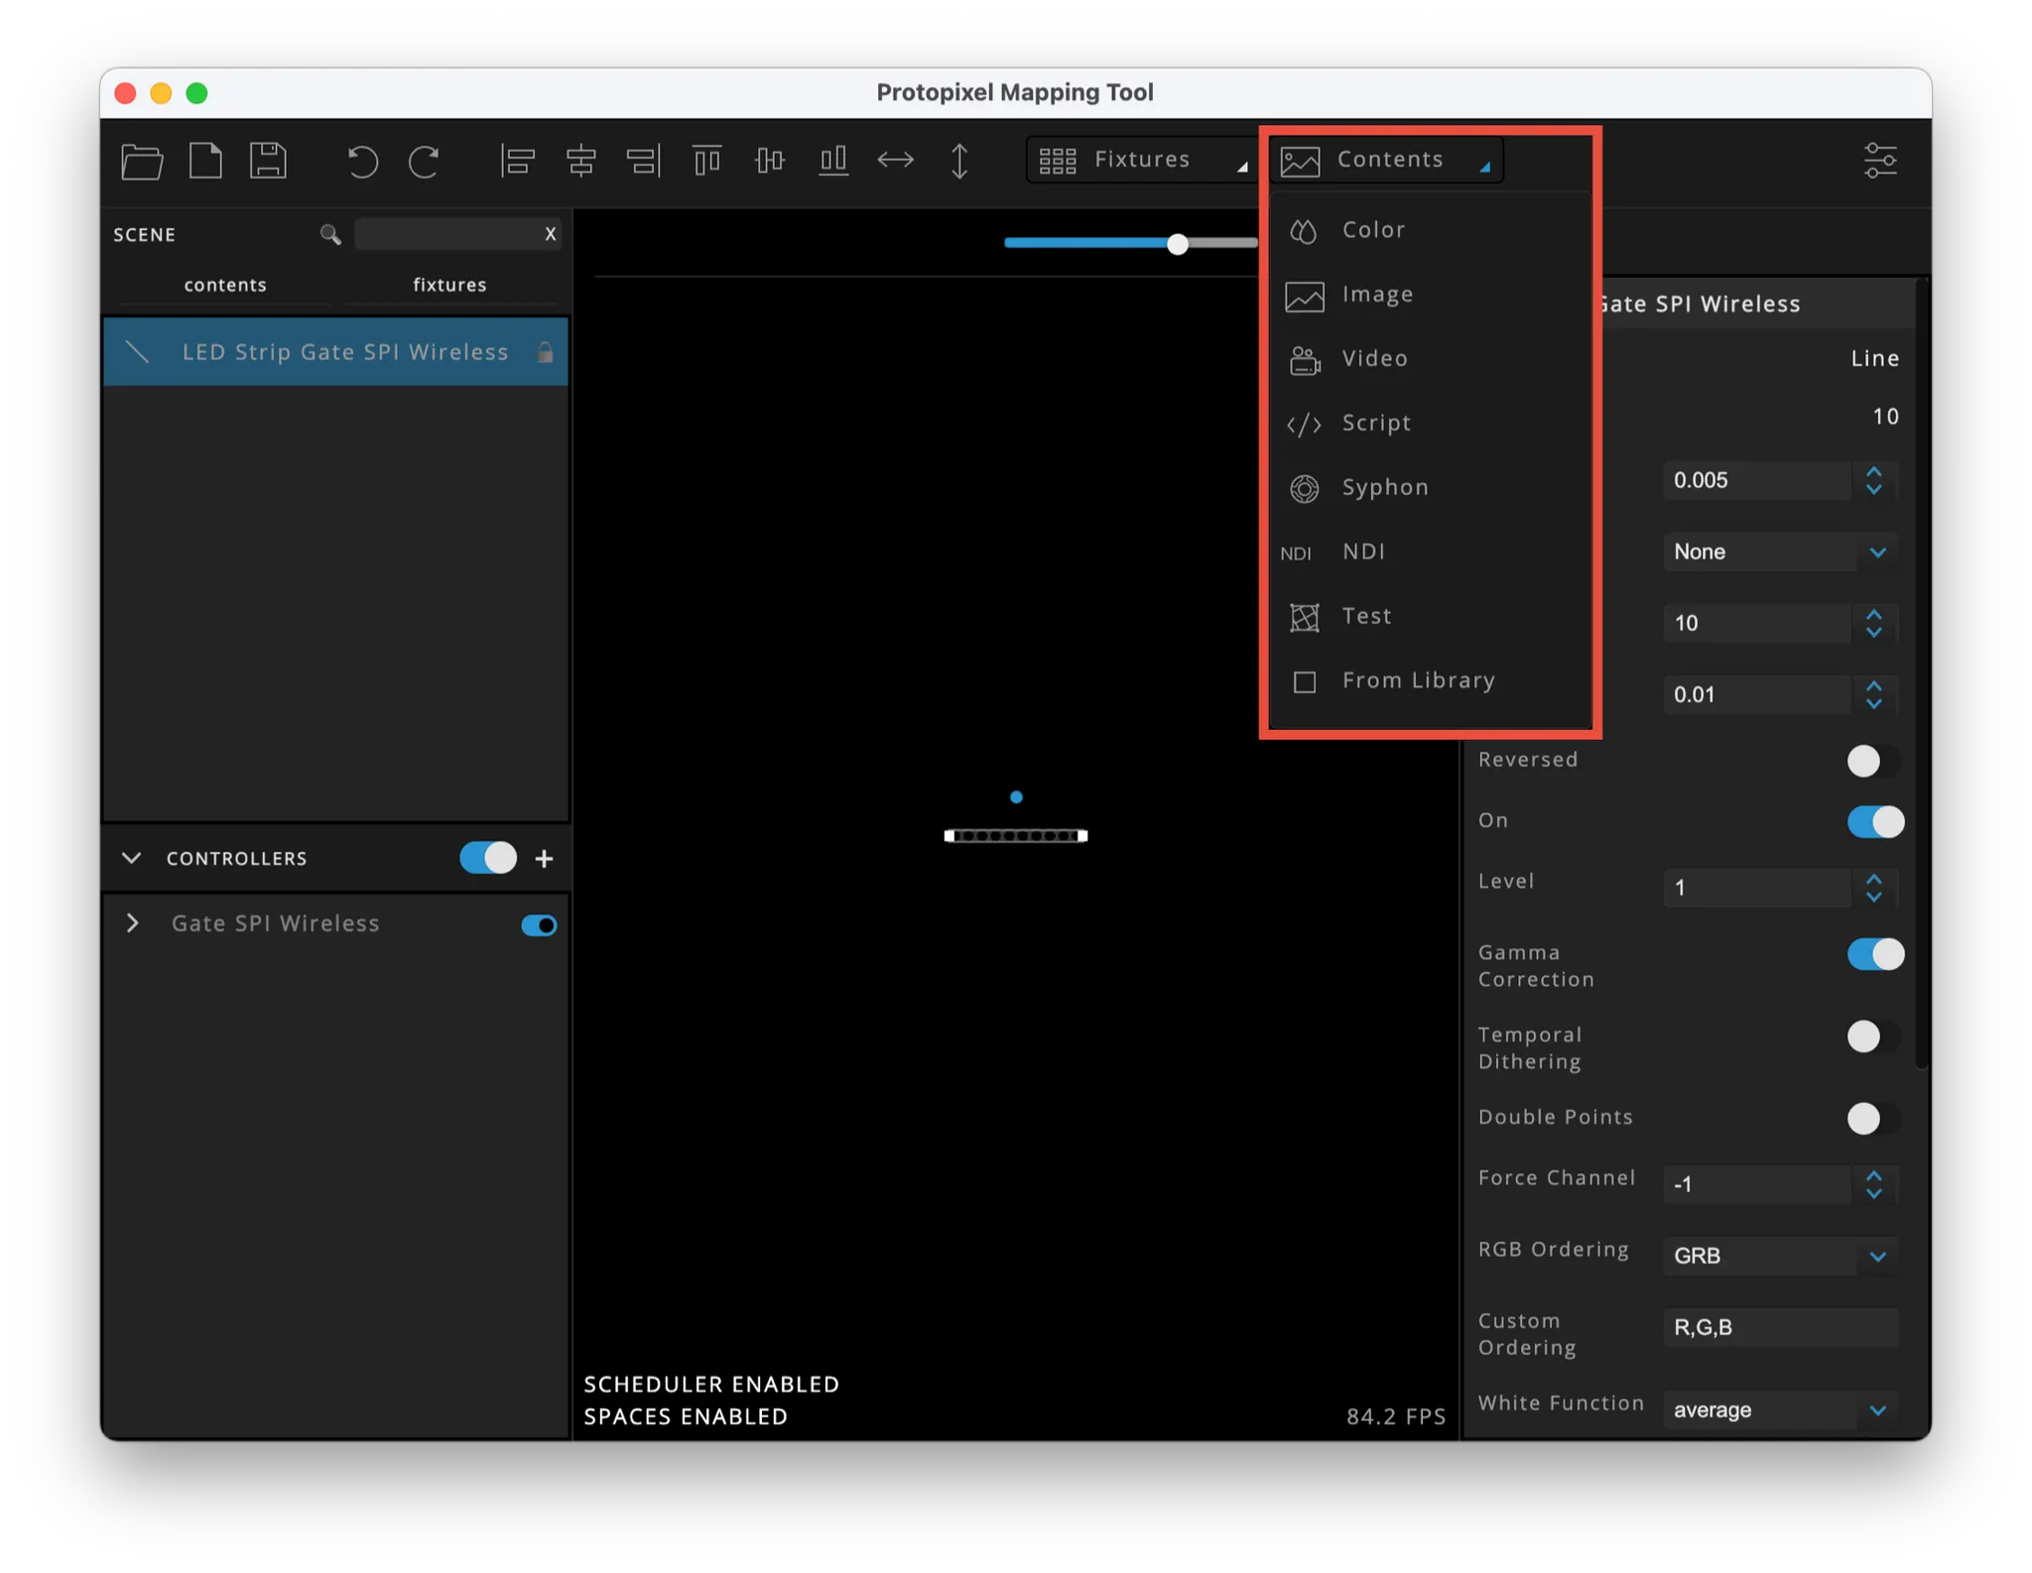Click the stepper on the 10 field

(1873, 624)
